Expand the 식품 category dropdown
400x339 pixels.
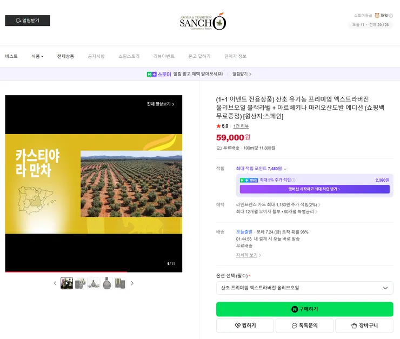click(37, 56)
